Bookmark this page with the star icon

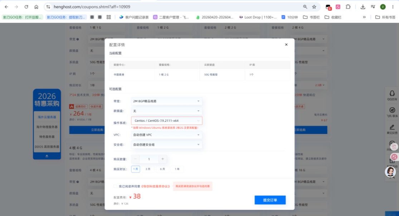click(x=314, y=7)
